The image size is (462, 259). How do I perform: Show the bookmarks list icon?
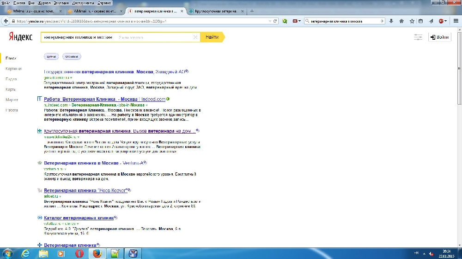(x=421, y=21)
